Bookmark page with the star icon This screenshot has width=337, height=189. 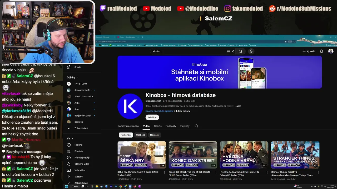pos(294,41)
